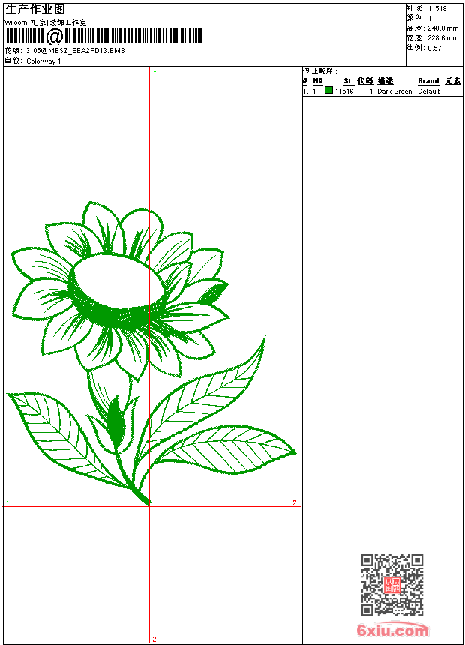
Task: Click the green sunflower embroidery design
Action: 151,353
